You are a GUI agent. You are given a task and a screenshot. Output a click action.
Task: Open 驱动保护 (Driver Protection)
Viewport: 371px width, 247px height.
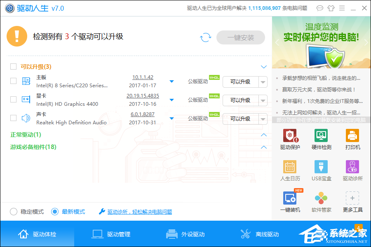pos(290,139)
